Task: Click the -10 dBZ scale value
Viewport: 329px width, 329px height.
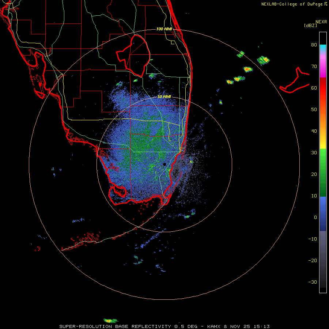Action: [x=313, y=239]
